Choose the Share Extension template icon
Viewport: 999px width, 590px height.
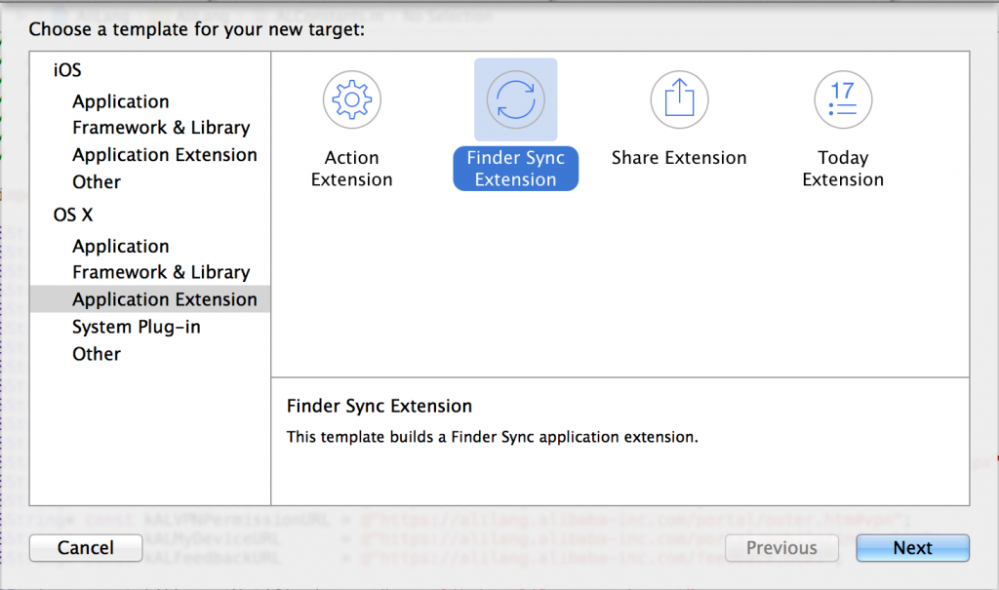point(679,99)
